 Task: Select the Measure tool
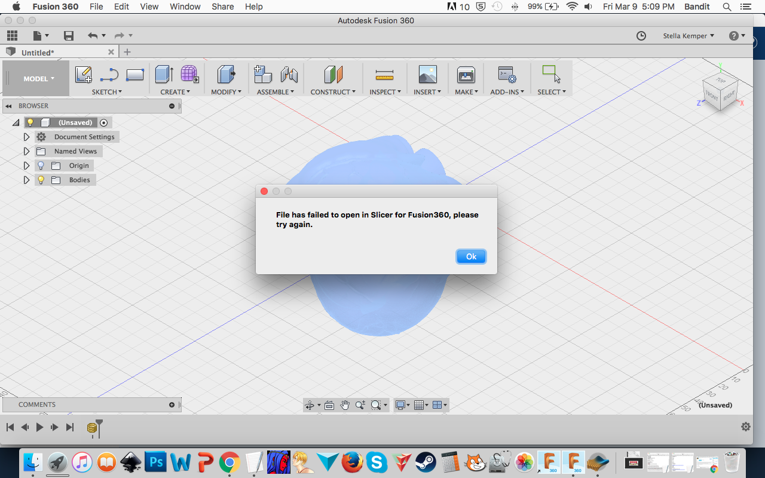point(384,75)
